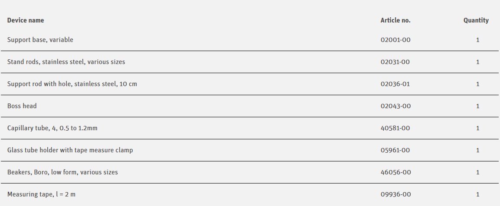Click the Boss head device name
Screen dimensions: 500x206
click(x=22, y=106)
